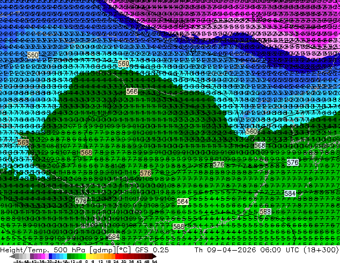Click the rightmost "584" contour label
Screen dimensions: 340x263
(x=290, y=193)
